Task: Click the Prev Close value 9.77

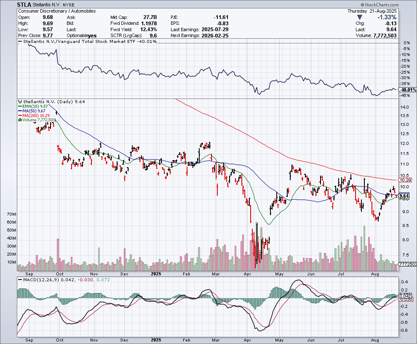Action: coord(48,36)
